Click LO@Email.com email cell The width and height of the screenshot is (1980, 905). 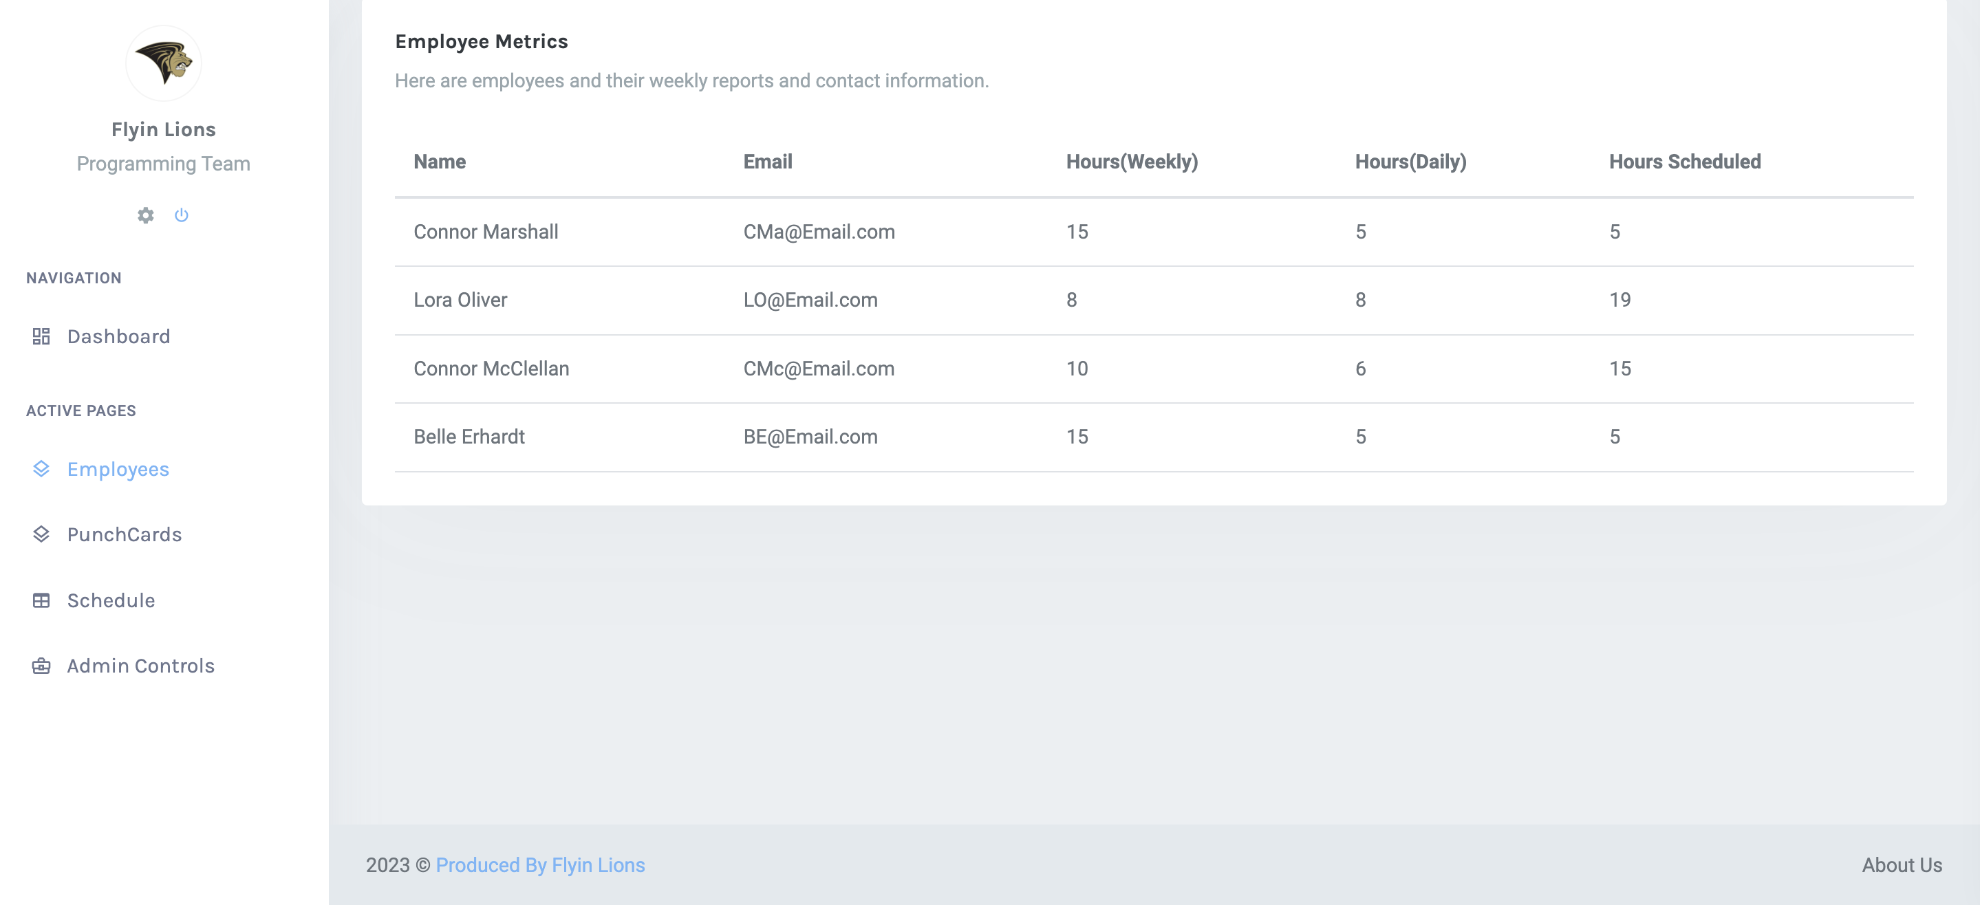[x=810, y=301]
